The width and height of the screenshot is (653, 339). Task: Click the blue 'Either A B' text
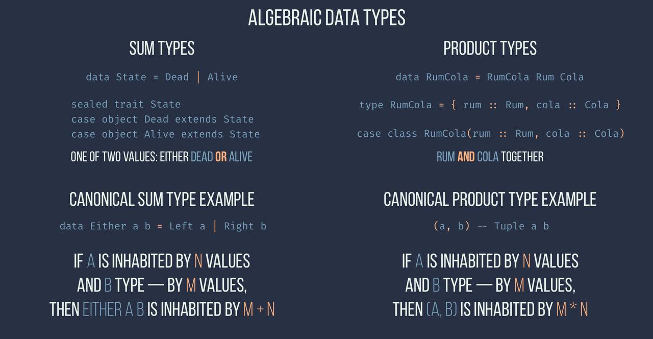113,309
